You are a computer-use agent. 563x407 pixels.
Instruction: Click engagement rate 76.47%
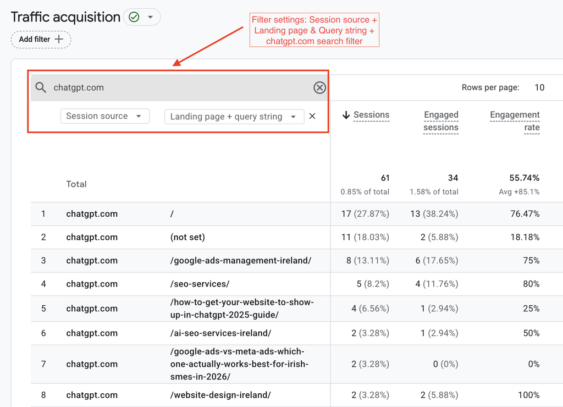point(525,214)
